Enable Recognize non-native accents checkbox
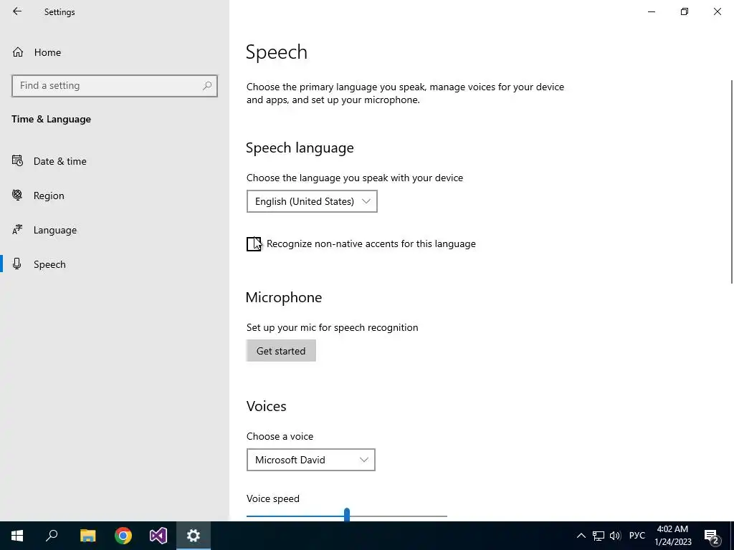 click(253, 244)
